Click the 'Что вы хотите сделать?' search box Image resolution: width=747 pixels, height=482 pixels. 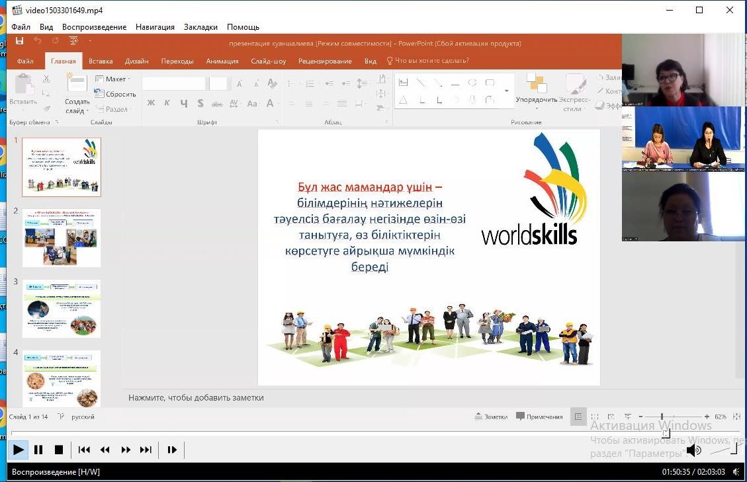pyautogui.click(x=428, y=60)
